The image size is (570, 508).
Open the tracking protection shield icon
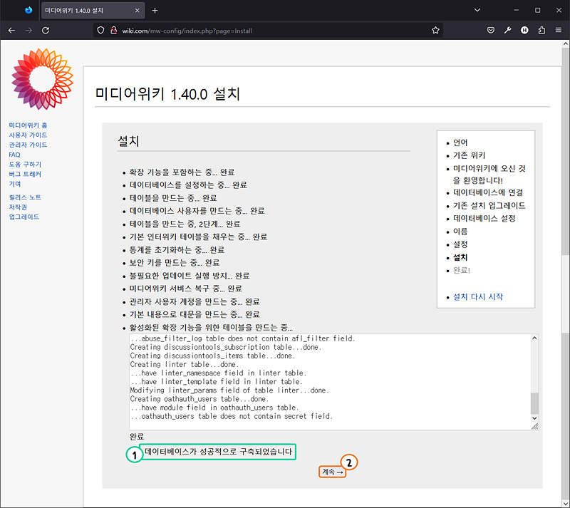pos(100,31)
